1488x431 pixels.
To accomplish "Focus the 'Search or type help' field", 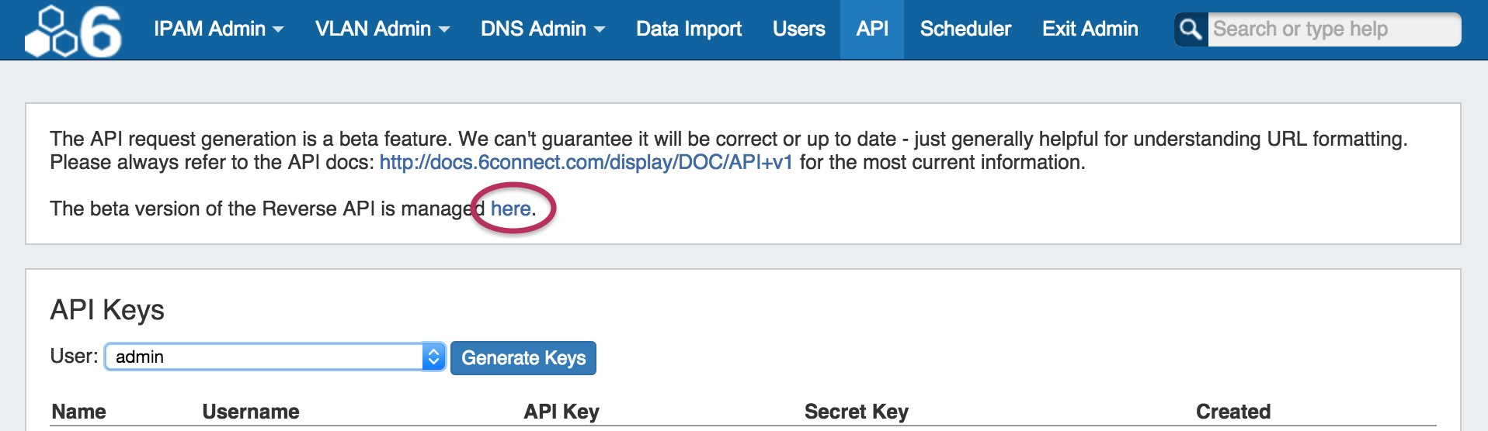I will click(1332, 29).
